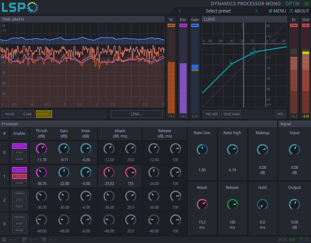The width and height of the screenshot is (311, 243).
Task: Enable the RELEASE toggle for band 0
Action: [x=19, y=159]
